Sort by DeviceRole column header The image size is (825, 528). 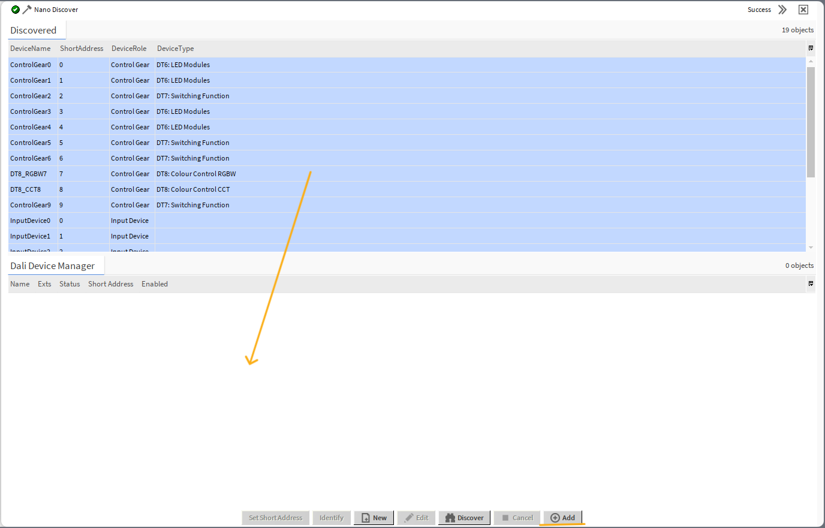[129, 49]
